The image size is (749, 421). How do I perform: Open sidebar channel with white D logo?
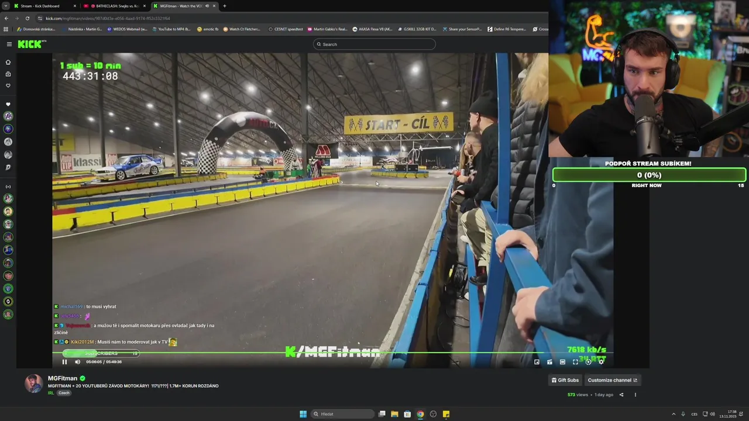pyautogui.click(x=8, y=167)
